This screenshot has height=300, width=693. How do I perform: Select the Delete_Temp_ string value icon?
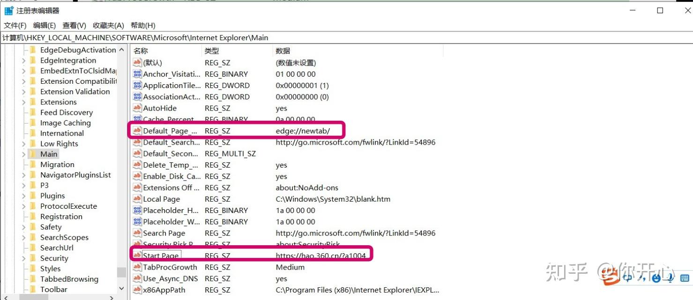tap(137, 165)
